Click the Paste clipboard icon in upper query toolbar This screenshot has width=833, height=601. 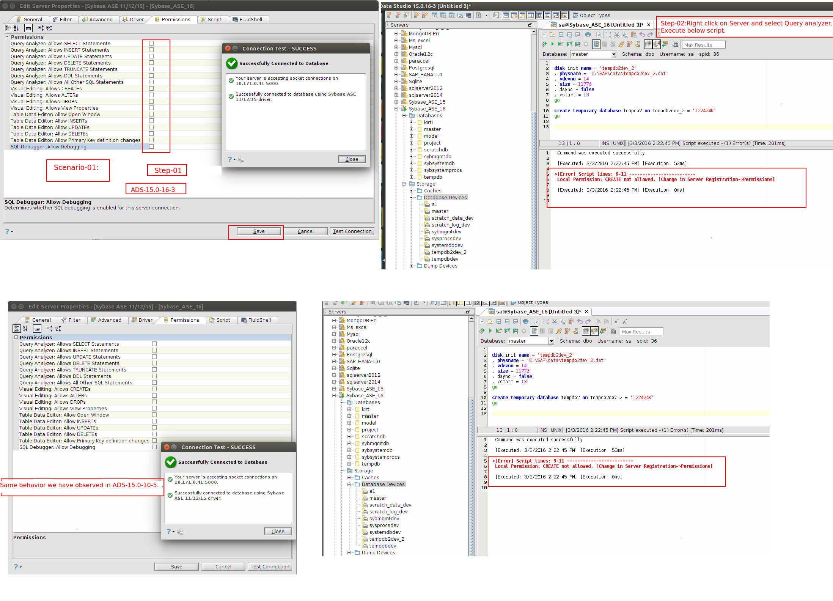pyautogui.click(x=633, y=35)
